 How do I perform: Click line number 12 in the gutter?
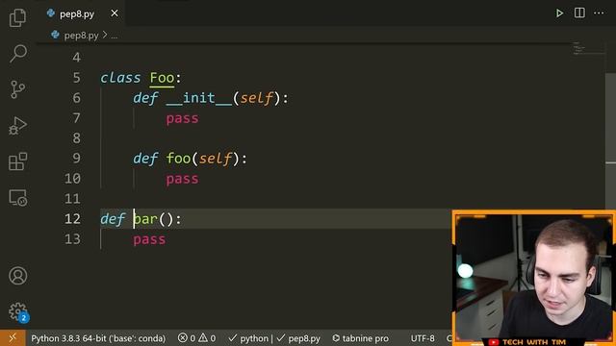click(x=73, y=219)
